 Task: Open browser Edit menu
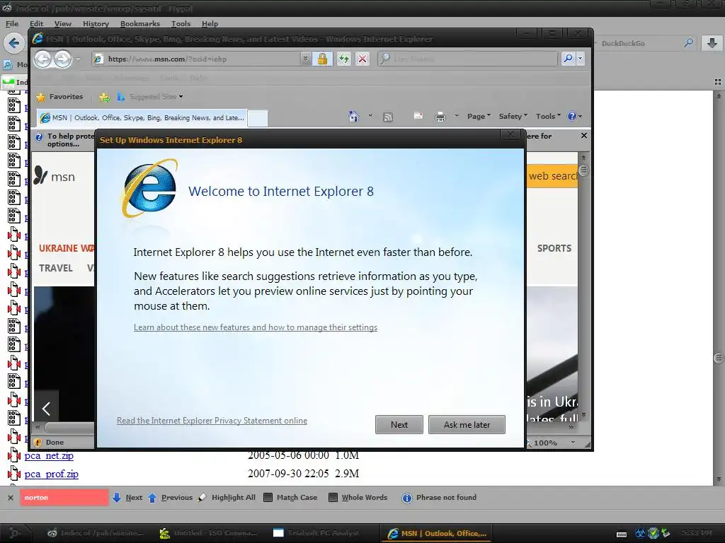click(x=37, y=23)
